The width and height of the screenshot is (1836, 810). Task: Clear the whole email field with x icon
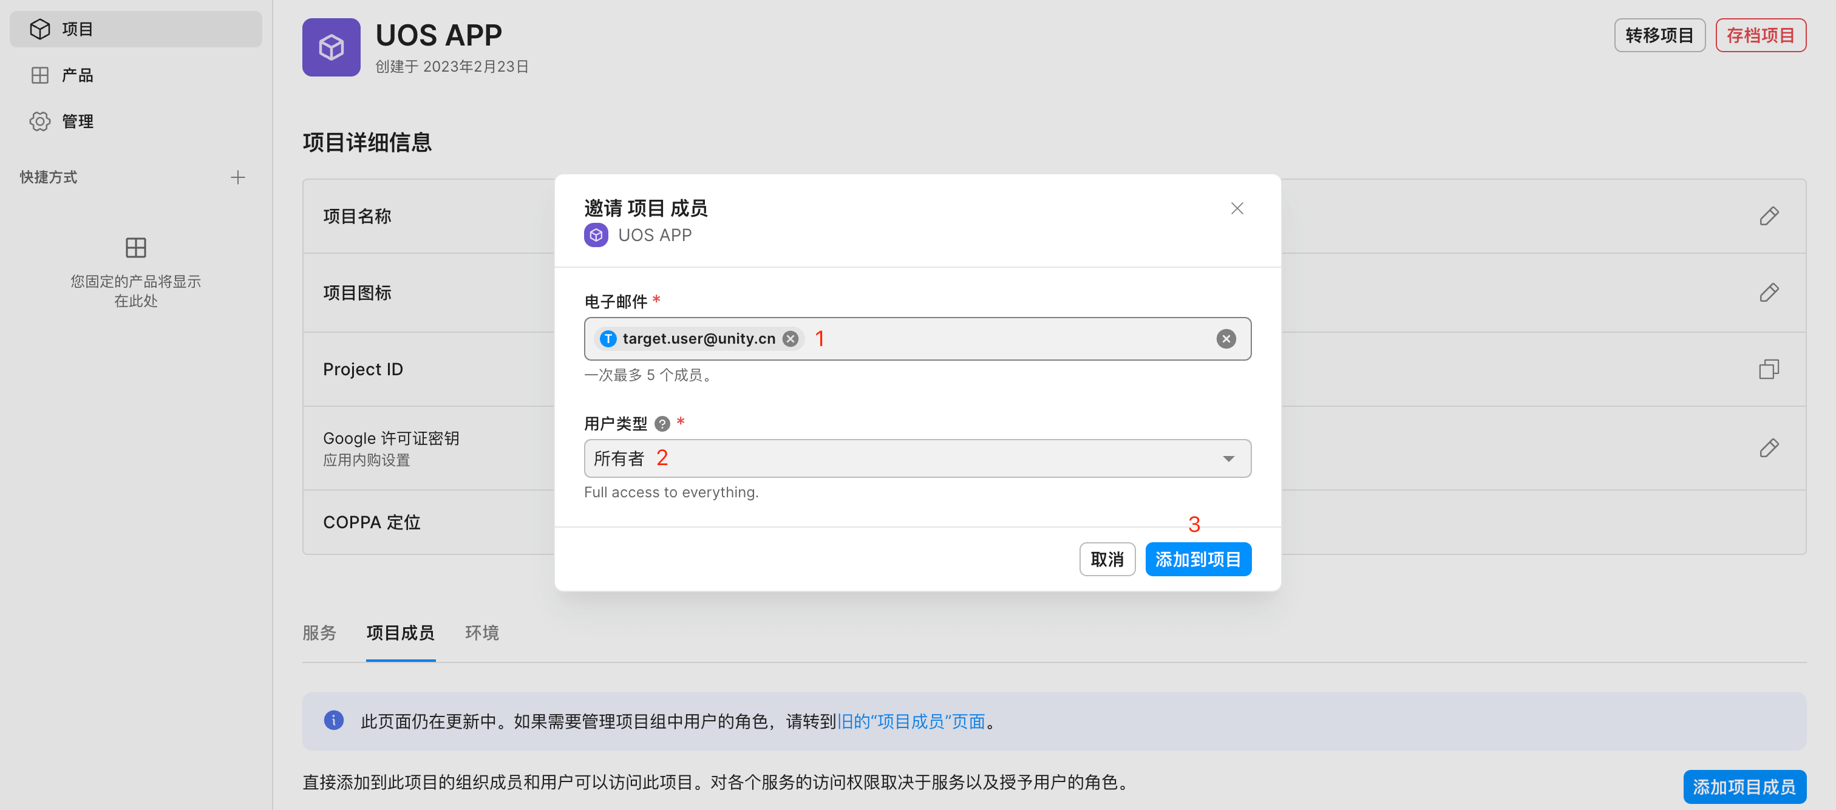tap(1225, 339)
